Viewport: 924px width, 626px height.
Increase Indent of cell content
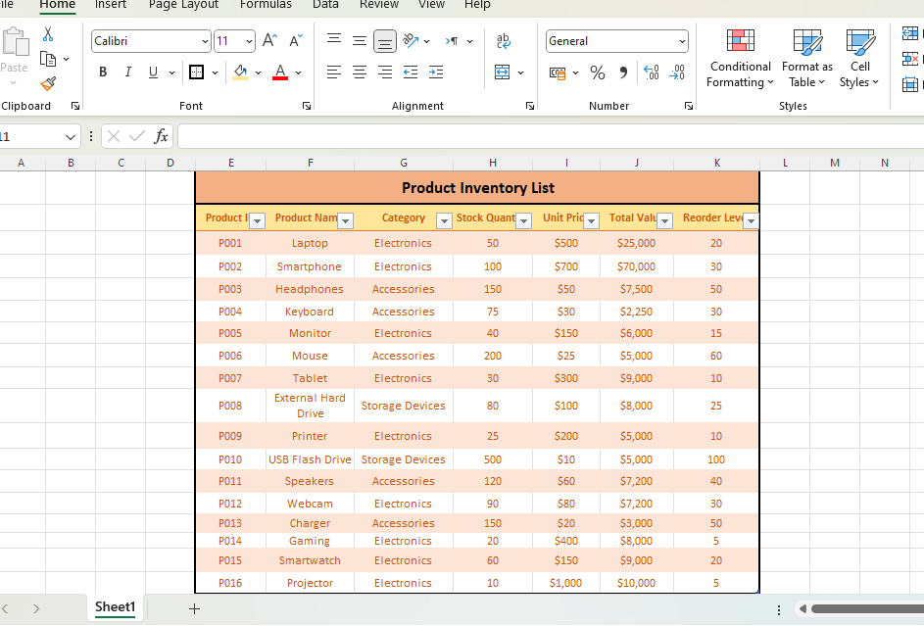(436, 72)
